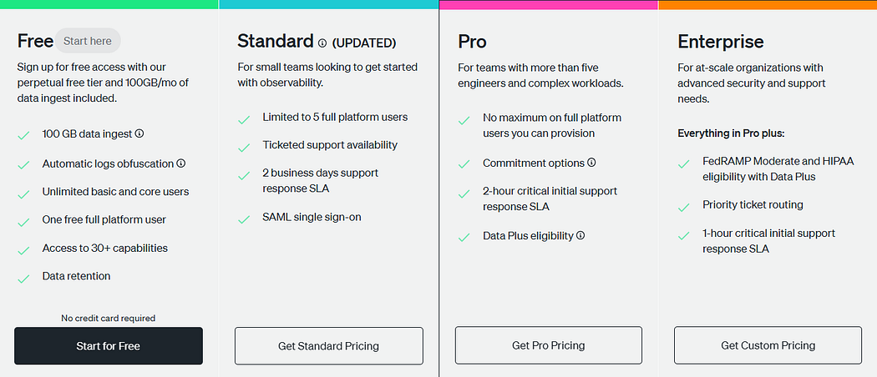Screen dimensions: 877x377
Task: Click info icon beside Data Plus eligibility
Action: [580, 236]
